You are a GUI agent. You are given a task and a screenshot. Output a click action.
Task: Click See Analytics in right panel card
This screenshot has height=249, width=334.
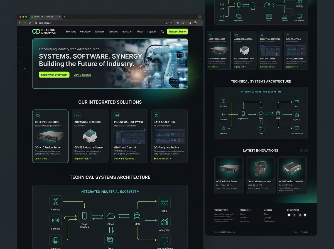(292, 67)
